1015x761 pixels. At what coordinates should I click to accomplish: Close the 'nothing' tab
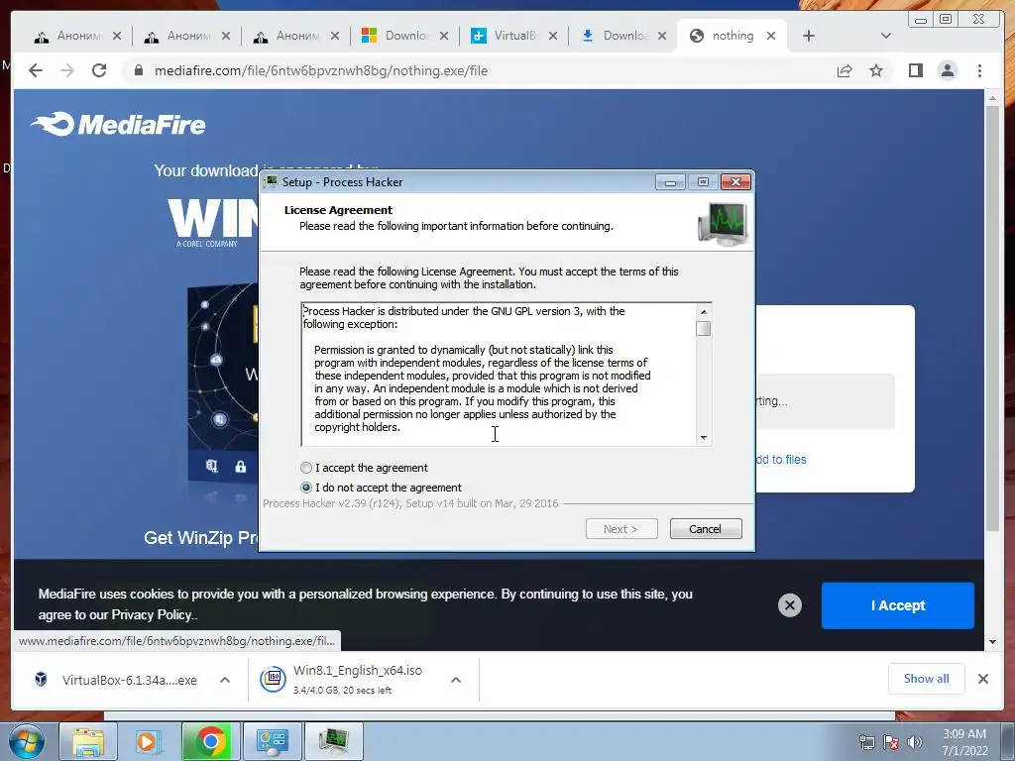point(771,36)
